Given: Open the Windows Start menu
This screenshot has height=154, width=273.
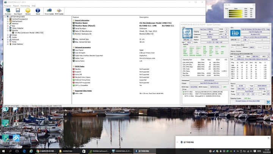Looking at the screenshot, I should 3,151.
